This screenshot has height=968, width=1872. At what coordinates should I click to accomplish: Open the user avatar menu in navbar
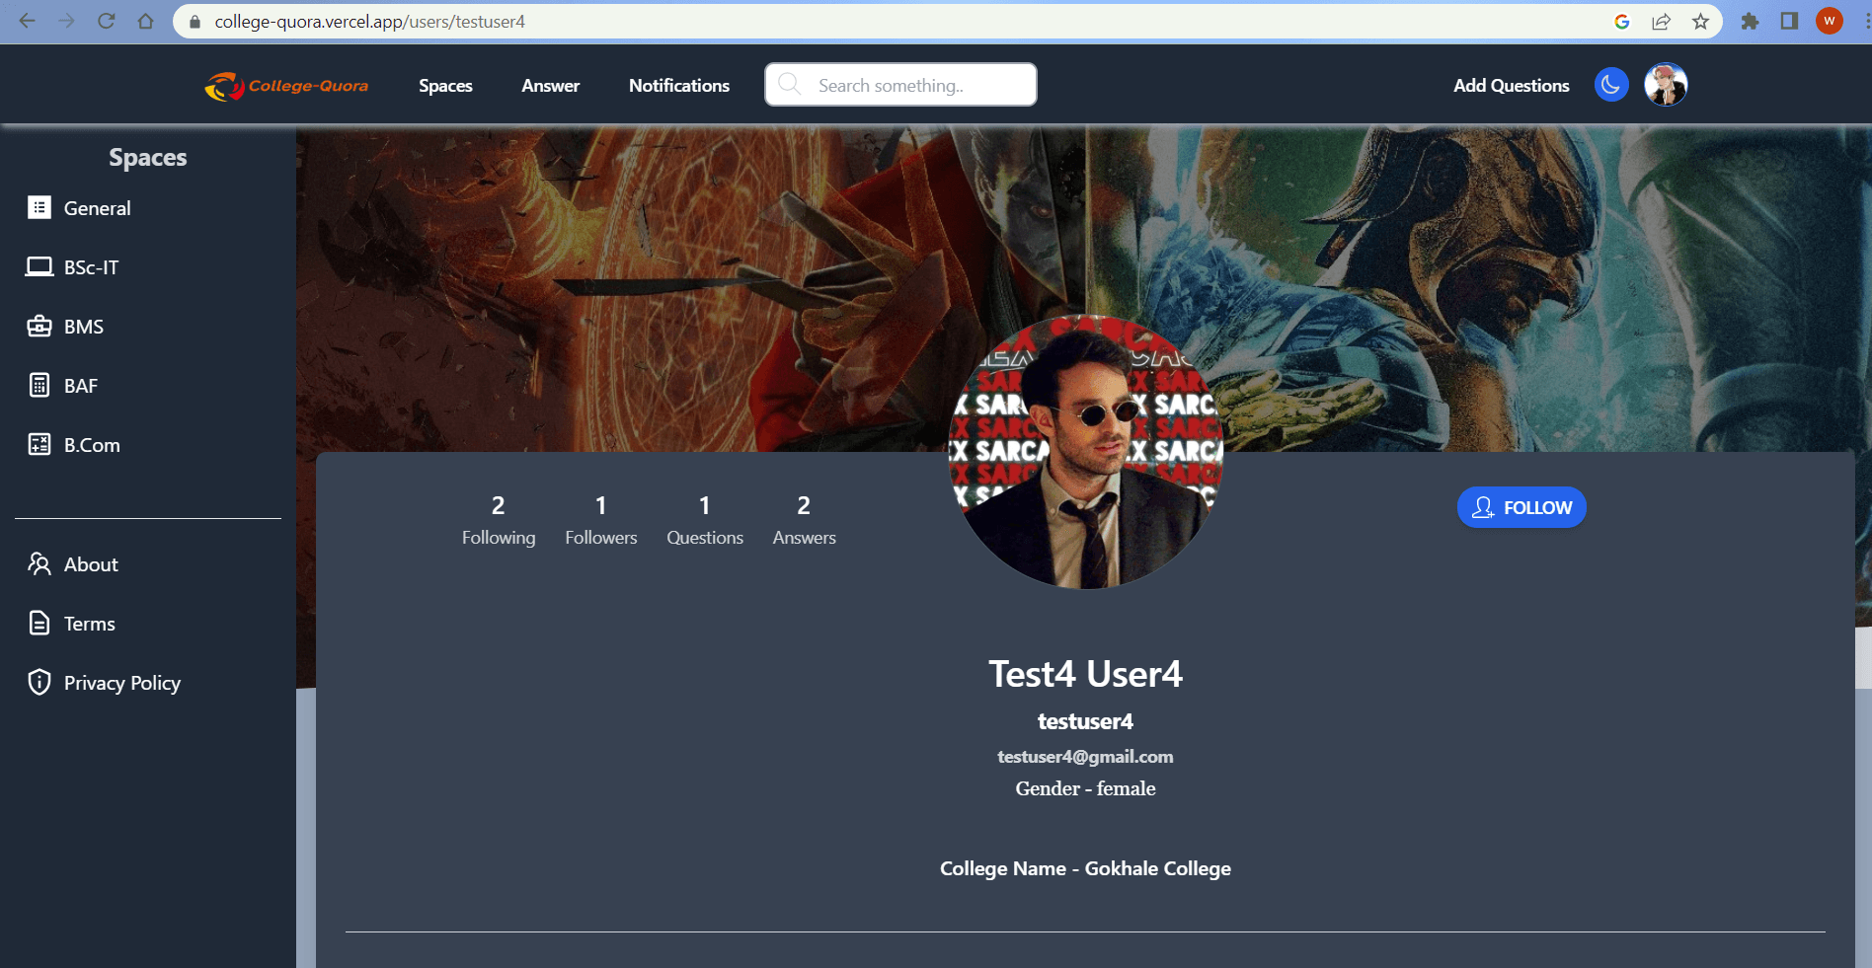click(x=1666, y=85)
